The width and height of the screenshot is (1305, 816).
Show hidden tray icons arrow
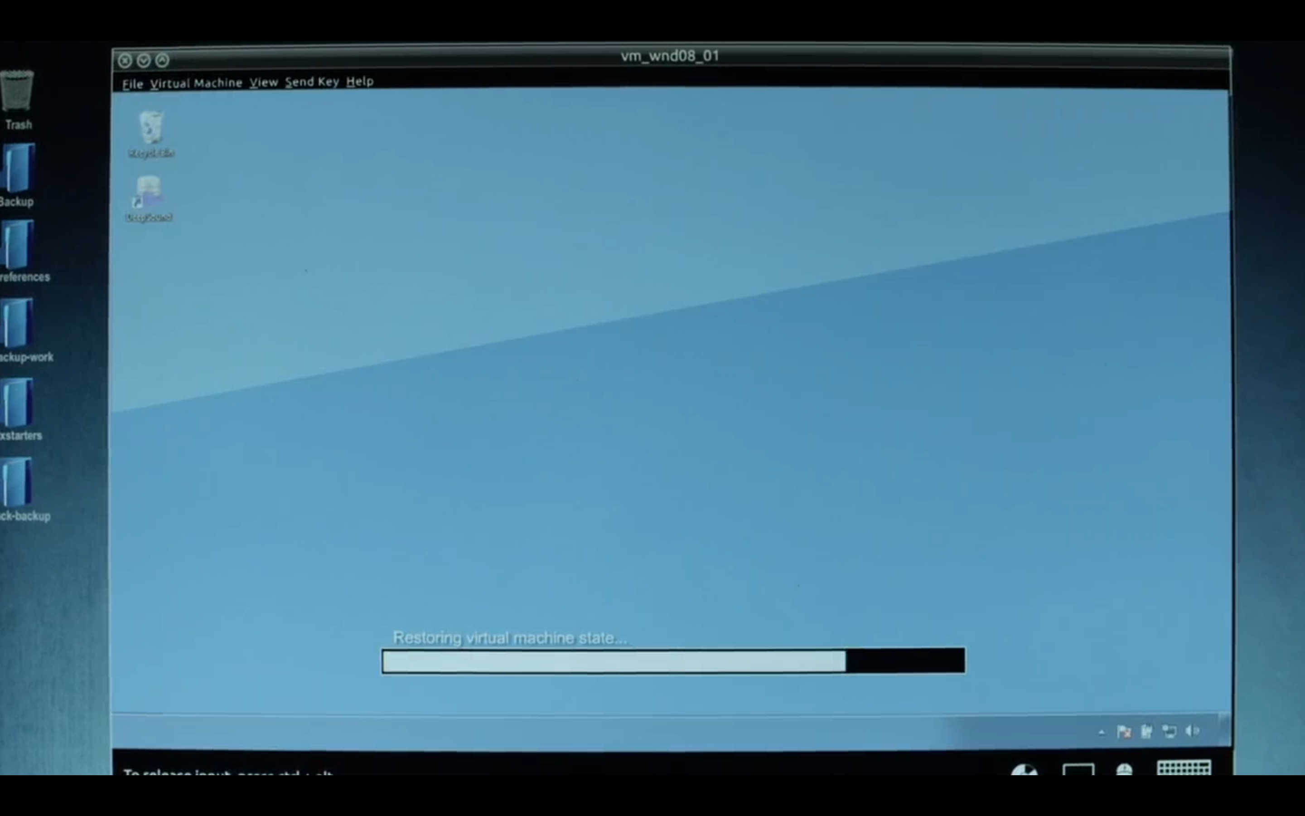[x=1101, y=732]
